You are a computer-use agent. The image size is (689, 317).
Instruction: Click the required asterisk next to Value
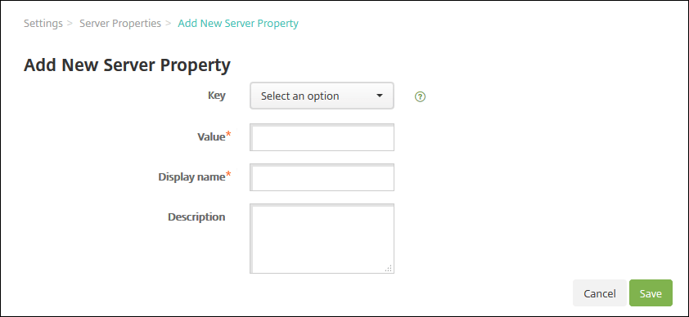coord(228,134)
